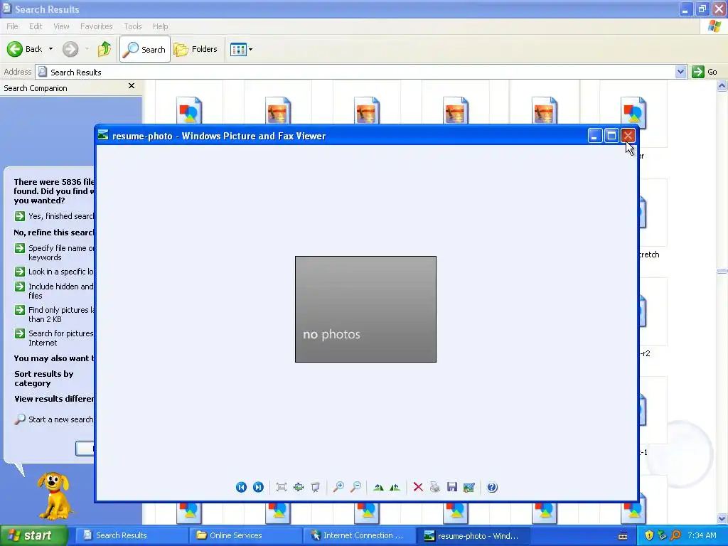Go to the previous image in viewer
The height and width of the screenshot is (546, 728).
pos(241,487)
